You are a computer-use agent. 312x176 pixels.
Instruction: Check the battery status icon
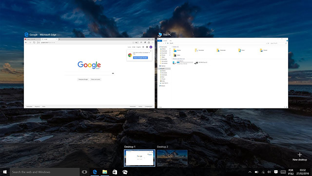pos(256,172)
